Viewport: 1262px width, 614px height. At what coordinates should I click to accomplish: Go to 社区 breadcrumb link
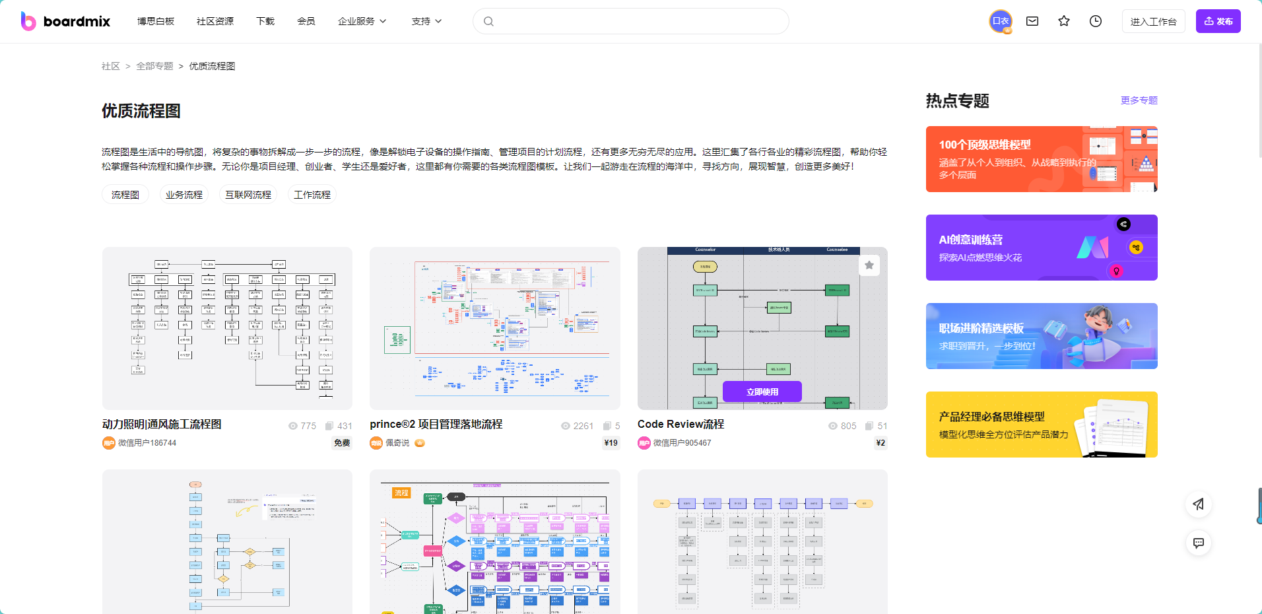tap(111, 66)
